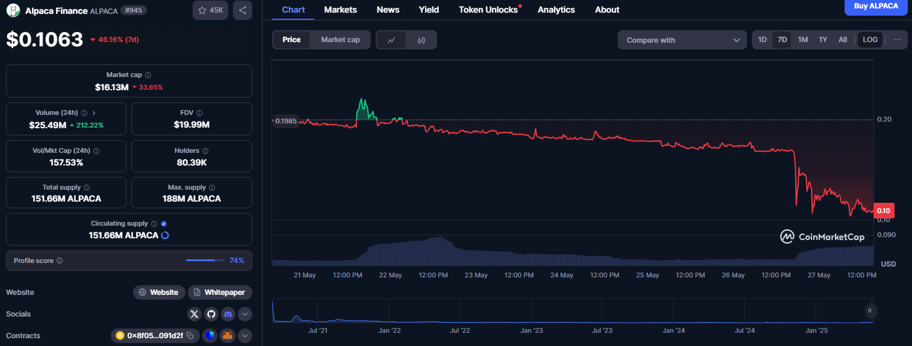Click the share icon button
The width and height of the screenshot is (912, 346).
pyautogui.click(x=242, y=10)
